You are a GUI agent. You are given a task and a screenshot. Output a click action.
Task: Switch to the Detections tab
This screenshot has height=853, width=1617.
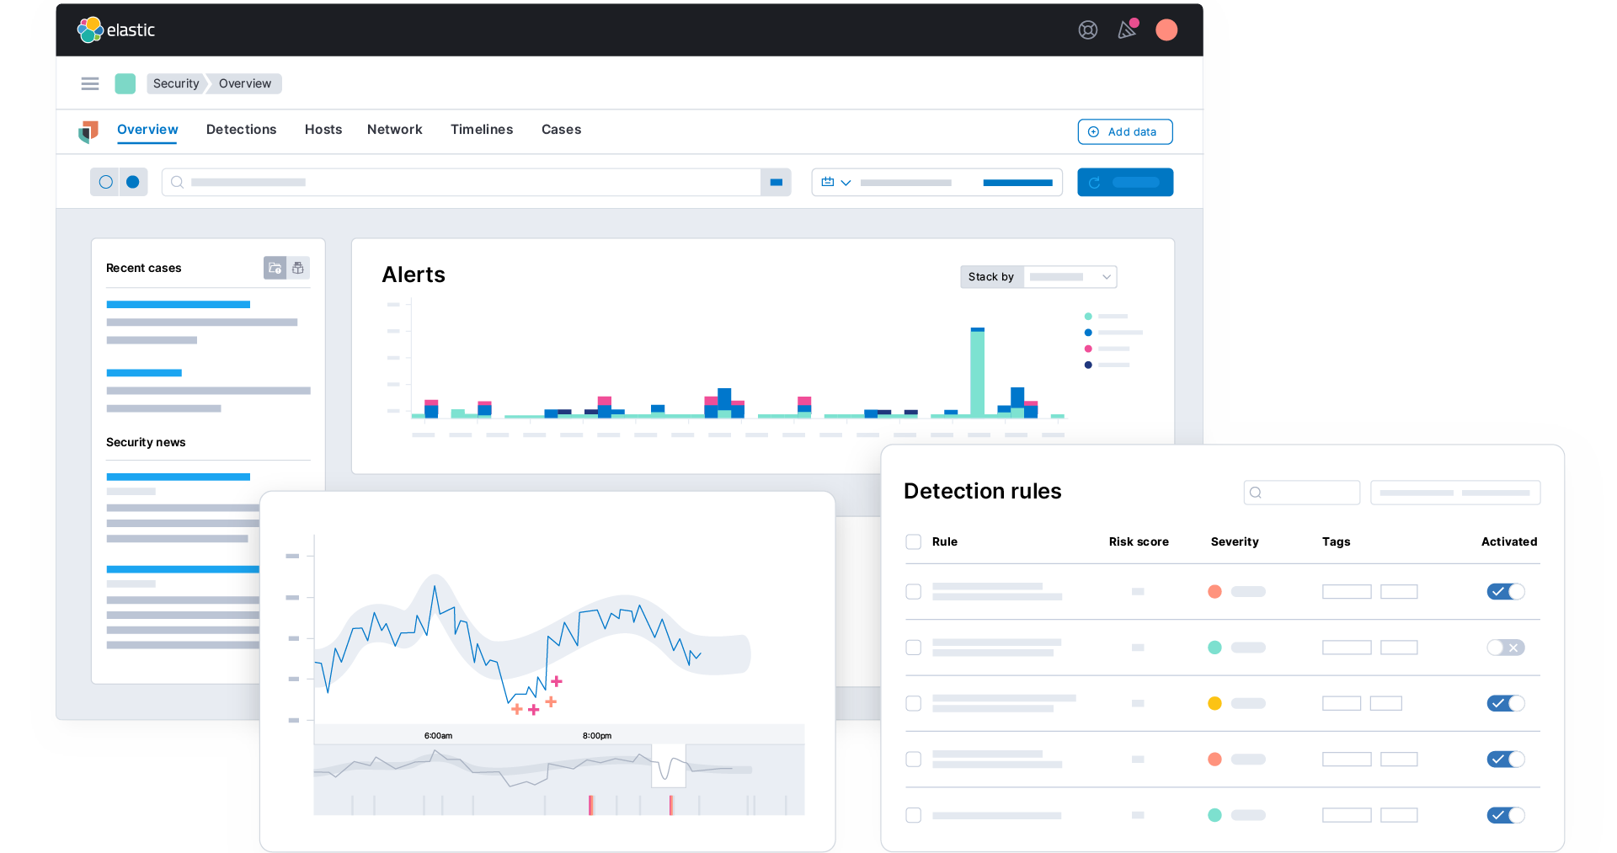[241, 130]
